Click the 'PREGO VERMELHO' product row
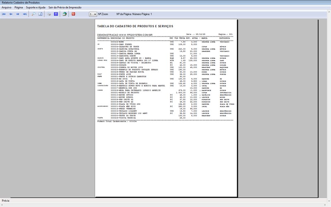The image size is (331, 207). (x=165, y=109)
